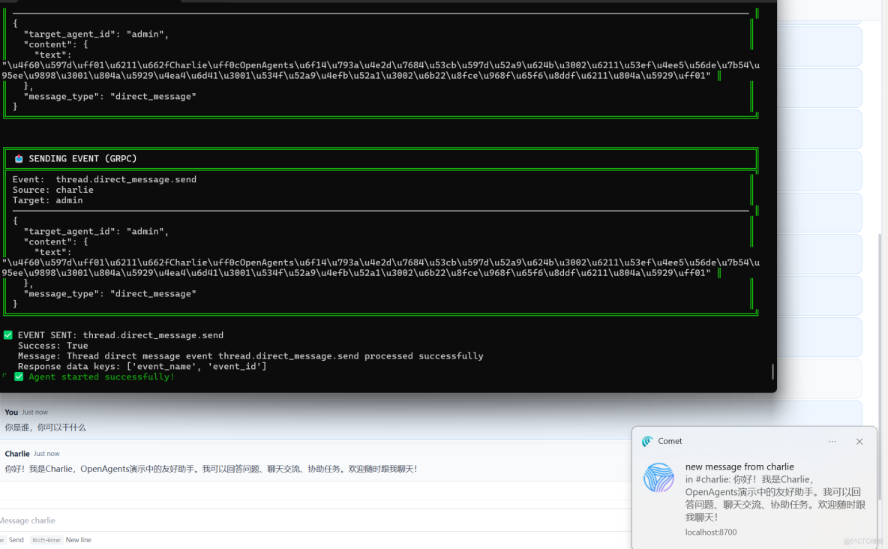Open the notification more options (...) menu
The height and width of the screenshot is (549, 888).
click(x=832, y=442)
